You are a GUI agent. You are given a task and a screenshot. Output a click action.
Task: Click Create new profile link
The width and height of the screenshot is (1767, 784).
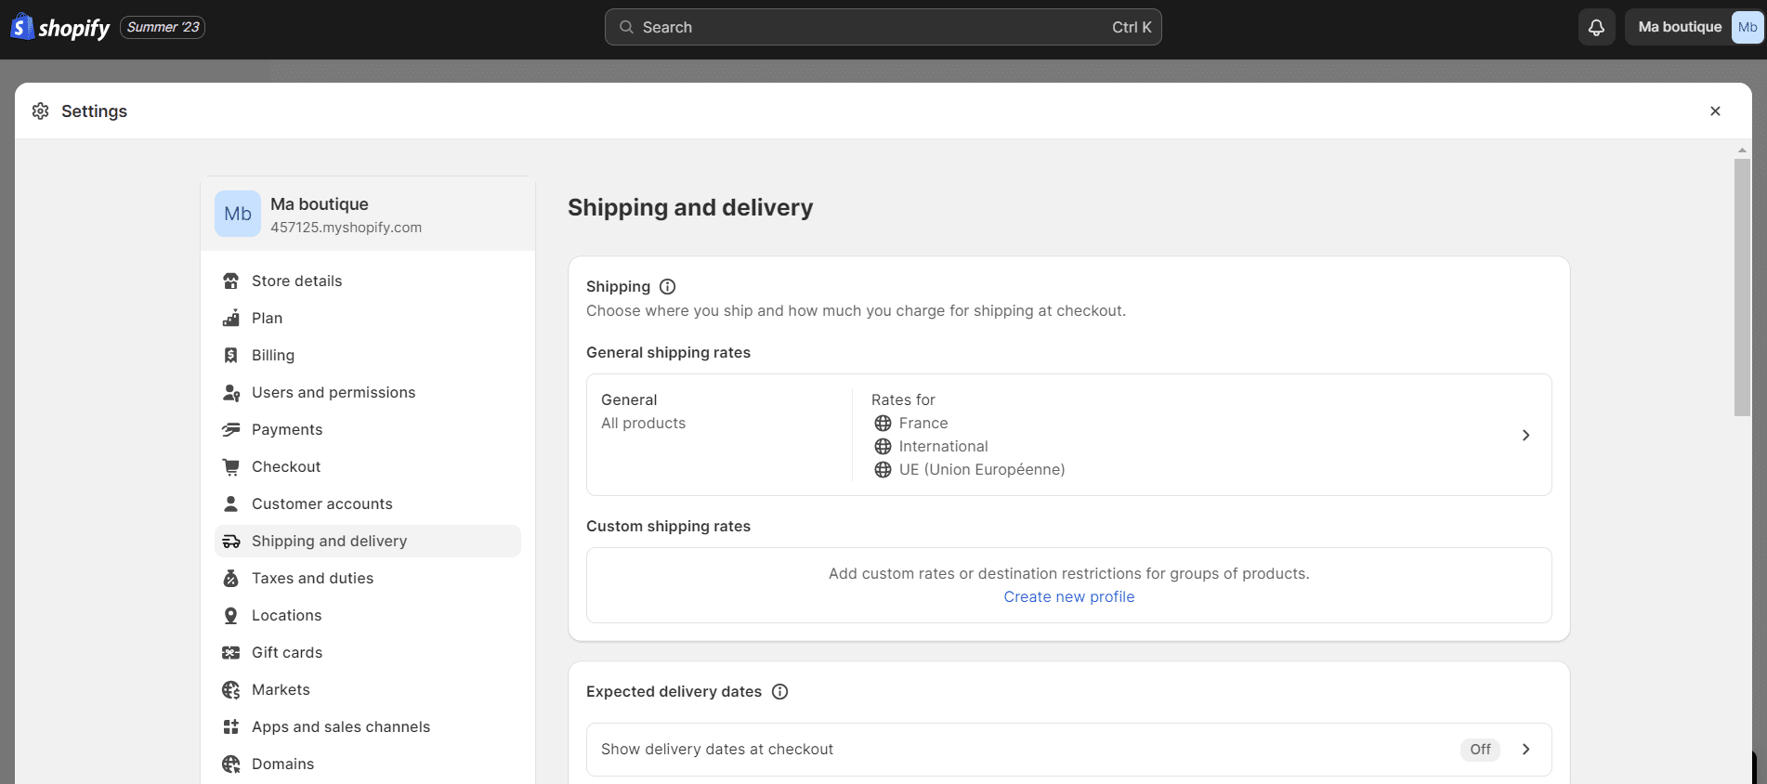click(1068, 596)
